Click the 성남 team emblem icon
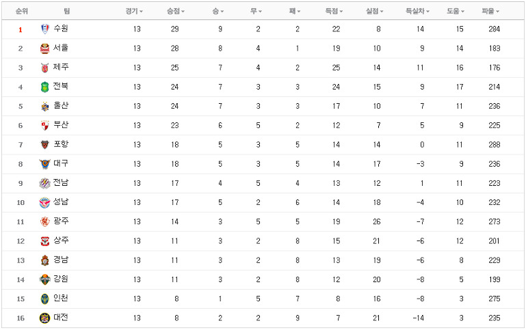The image size is (526, 330). (44, 203)
